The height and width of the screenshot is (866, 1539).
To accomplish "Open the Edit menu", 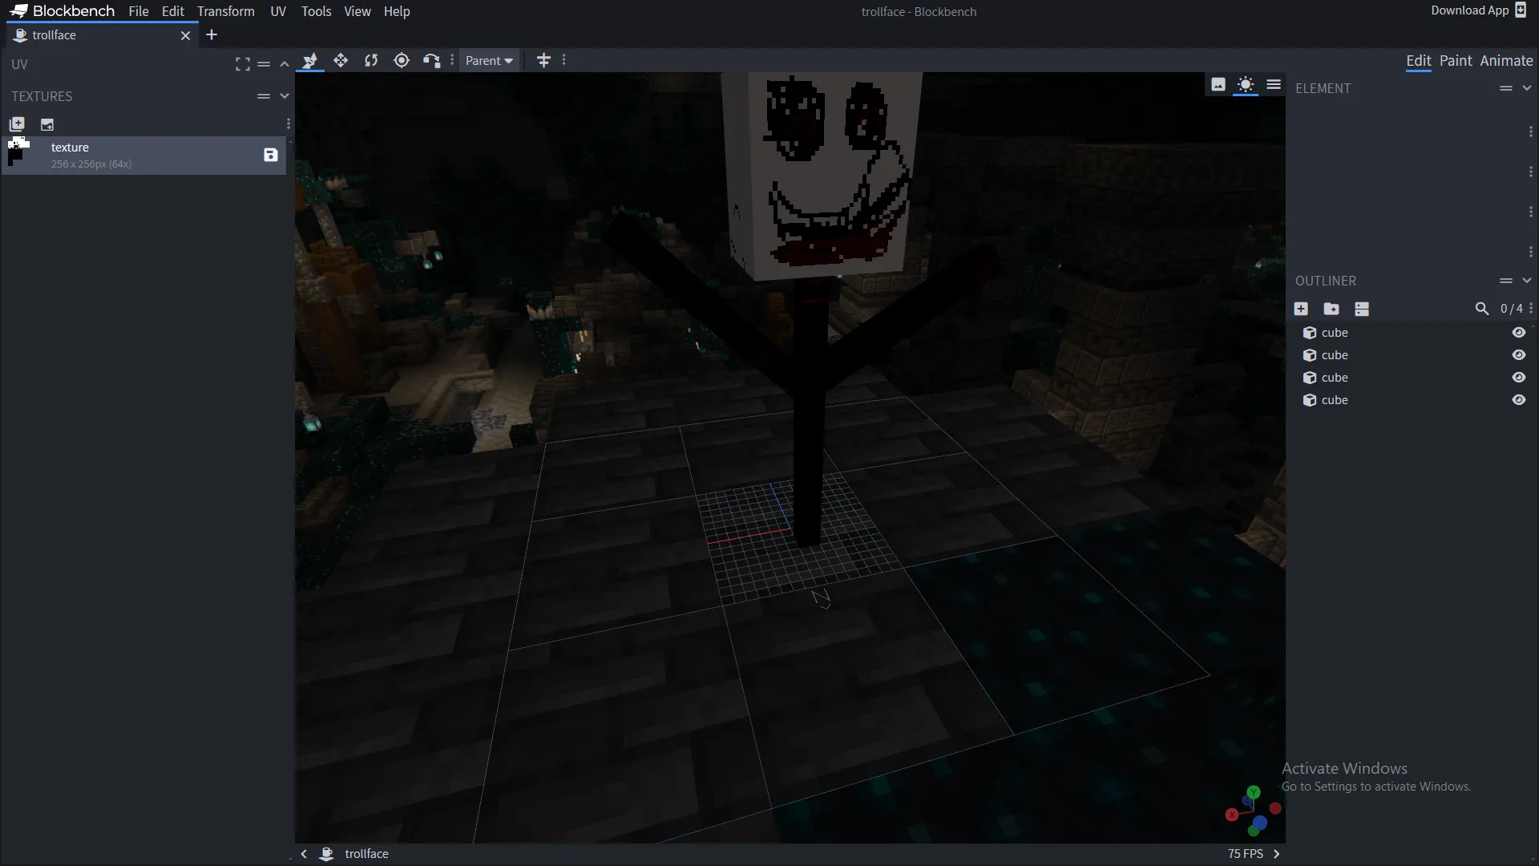I will [173, 11].
